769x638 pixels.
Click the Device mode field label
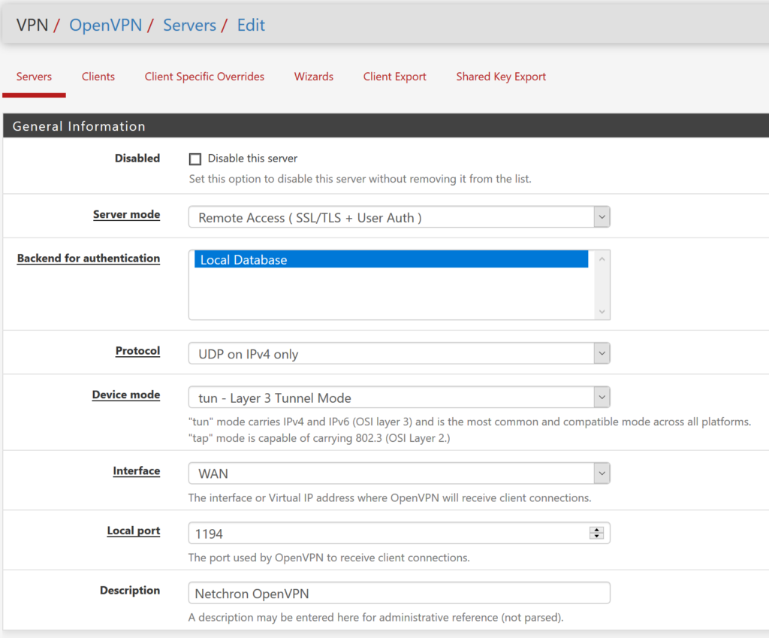pyautogui.click(x=126, y=395)
